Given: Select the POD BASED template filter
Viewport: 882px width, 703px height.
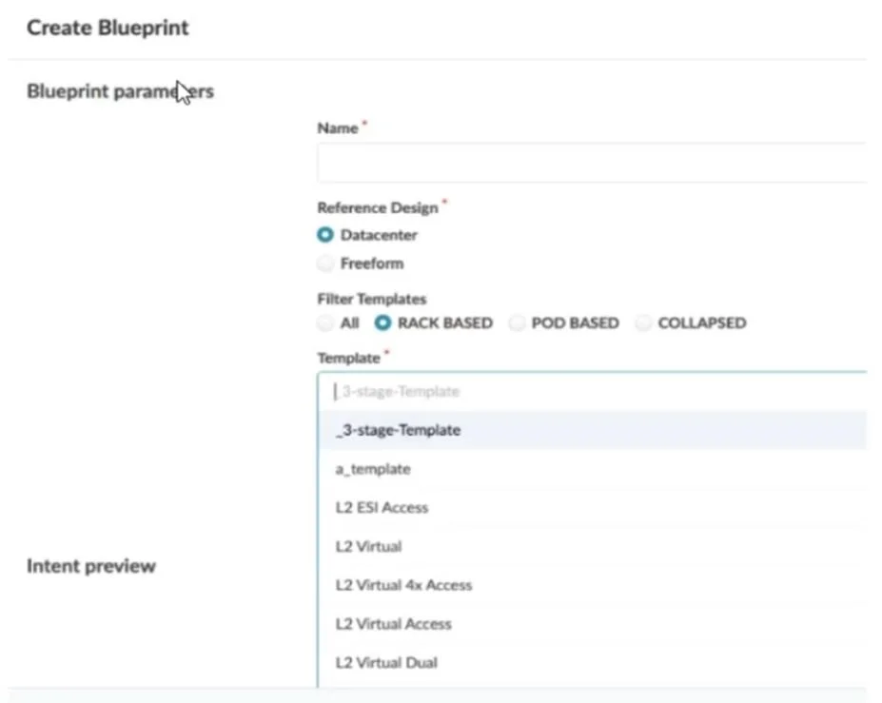Looking at the screenshot, I should [x=517, y=322].
